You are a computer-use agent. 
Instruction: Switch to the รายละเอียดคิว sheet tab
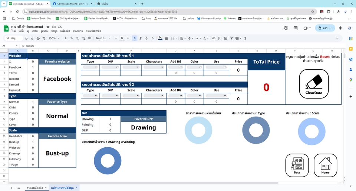point(36,188)
